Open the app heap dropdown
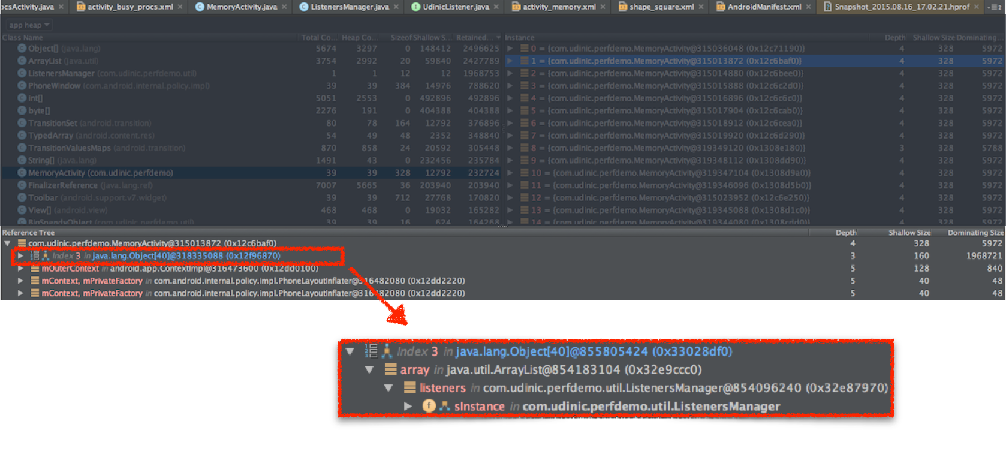 (29, 25)
